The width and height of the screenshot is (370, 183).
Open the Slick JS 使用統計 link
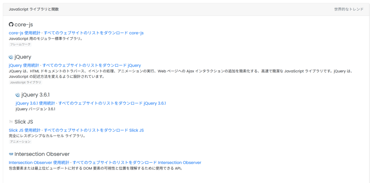click(x=76, y=130)
